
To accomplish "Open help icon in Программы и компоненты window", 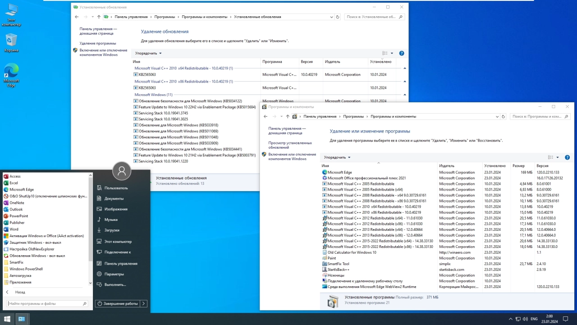I will (x=567, y=157).
